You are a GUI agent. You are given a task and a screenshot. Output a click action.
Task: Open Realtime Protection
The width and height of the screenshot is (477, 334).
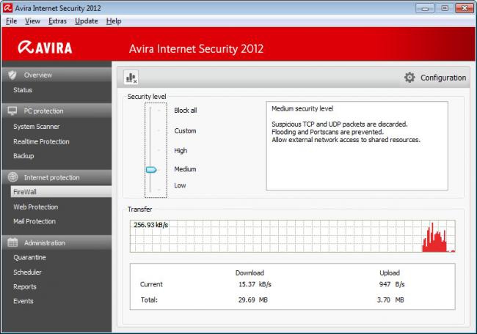41,141
